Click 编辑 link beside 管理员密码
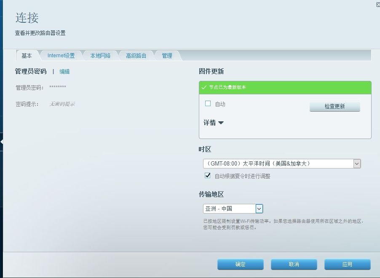 (x=64, y=72)
